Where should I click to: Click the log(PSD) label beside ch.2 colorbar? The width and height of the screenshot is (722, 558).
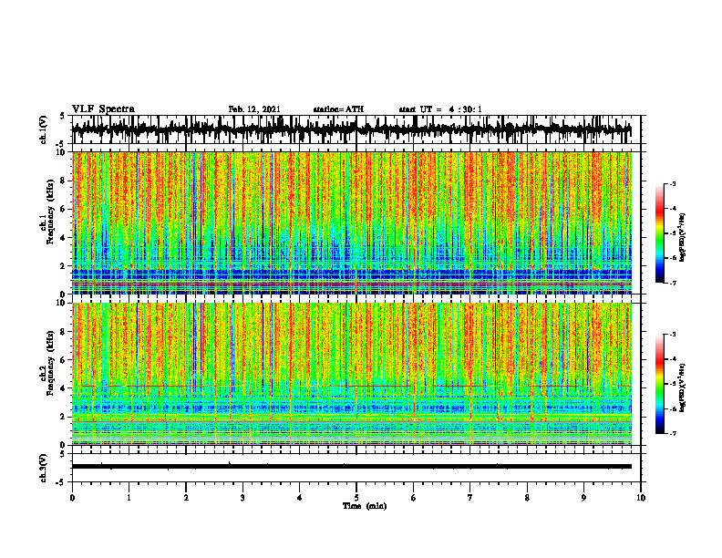coord(683,387)
